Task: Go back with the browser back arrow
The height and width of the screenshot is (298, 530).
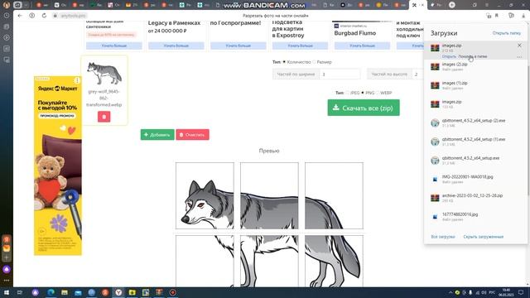Action: coord(20,16)
